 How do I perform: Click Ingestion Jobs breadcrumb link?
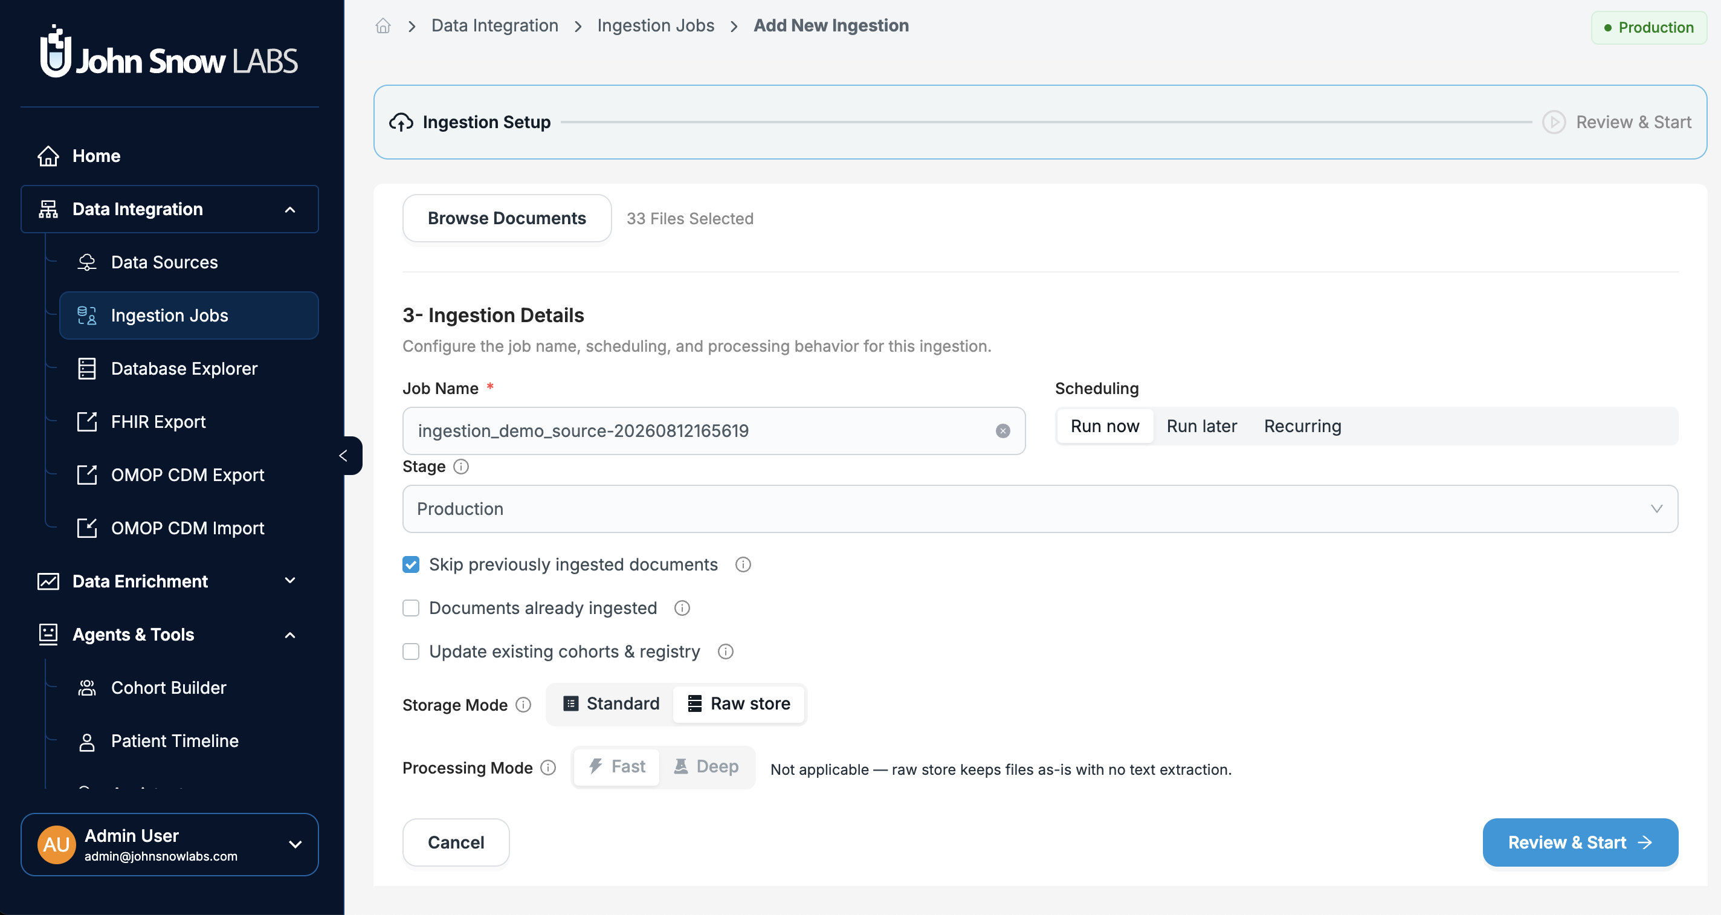point(656,25)
